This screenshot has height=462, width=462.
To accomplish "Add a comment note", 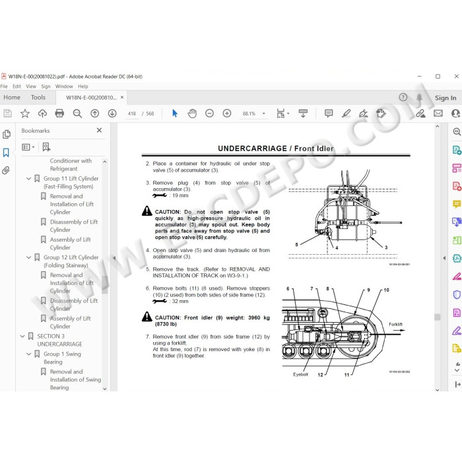I will click(x=329, y=114).
